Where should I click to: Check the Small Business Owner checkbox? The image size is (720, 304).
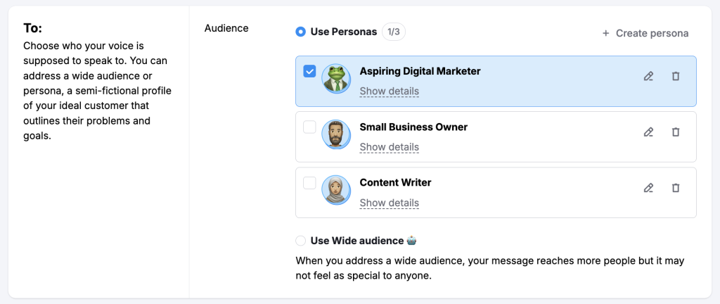[x=309, y=127]
